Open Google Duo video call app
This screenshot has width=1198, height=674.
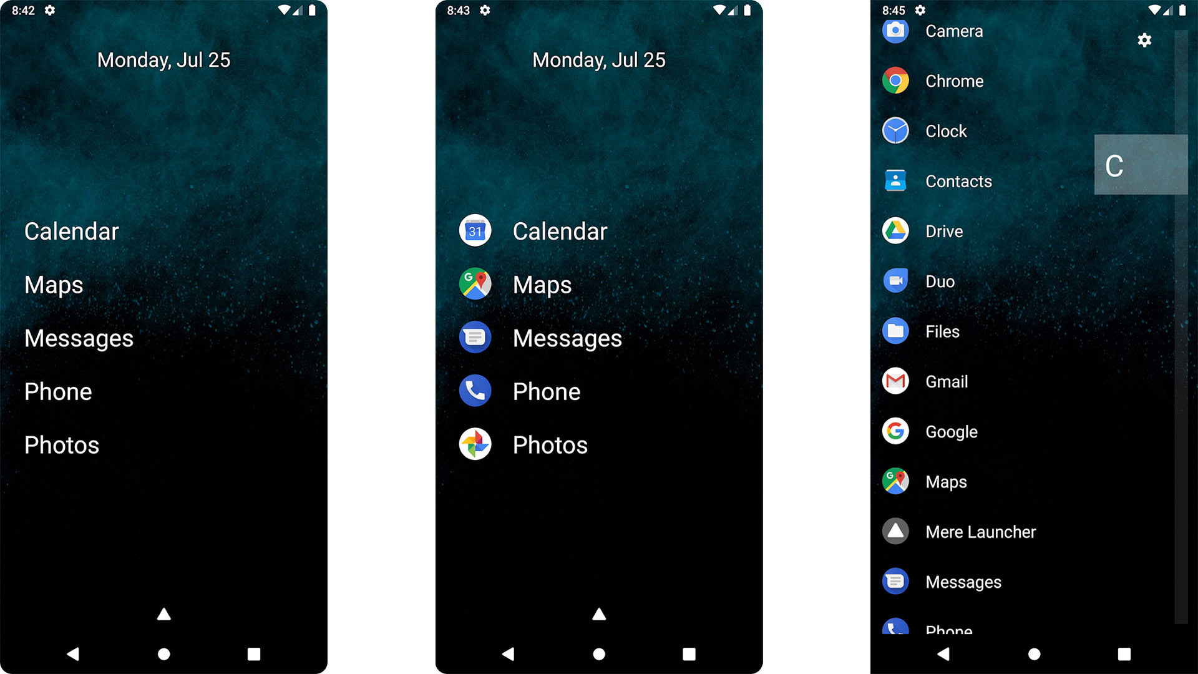(938, 281)
